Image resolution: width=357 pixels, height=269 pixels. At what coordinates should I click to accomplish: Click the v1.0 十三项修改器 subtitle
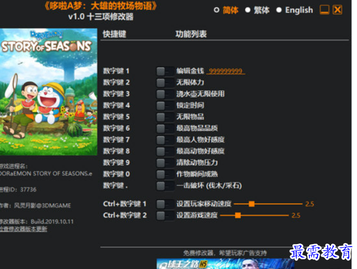[x=100, y=17]
